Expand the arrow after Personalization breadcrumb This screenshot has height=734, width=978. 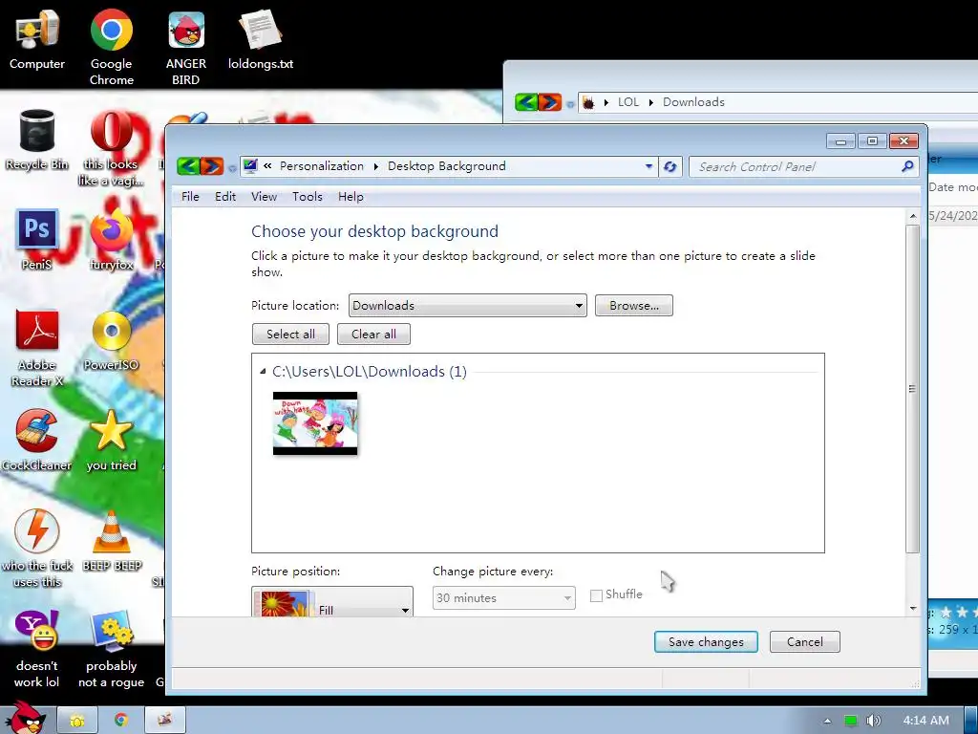pyautogui.click(x=376, y=166)
